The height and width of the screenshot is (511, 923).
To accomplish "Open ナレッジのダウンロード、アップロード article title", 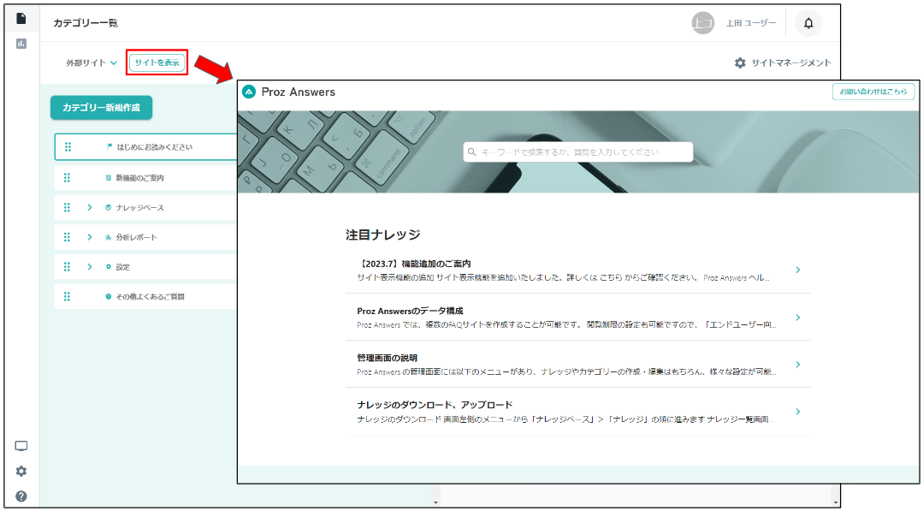I will [435, 405].
